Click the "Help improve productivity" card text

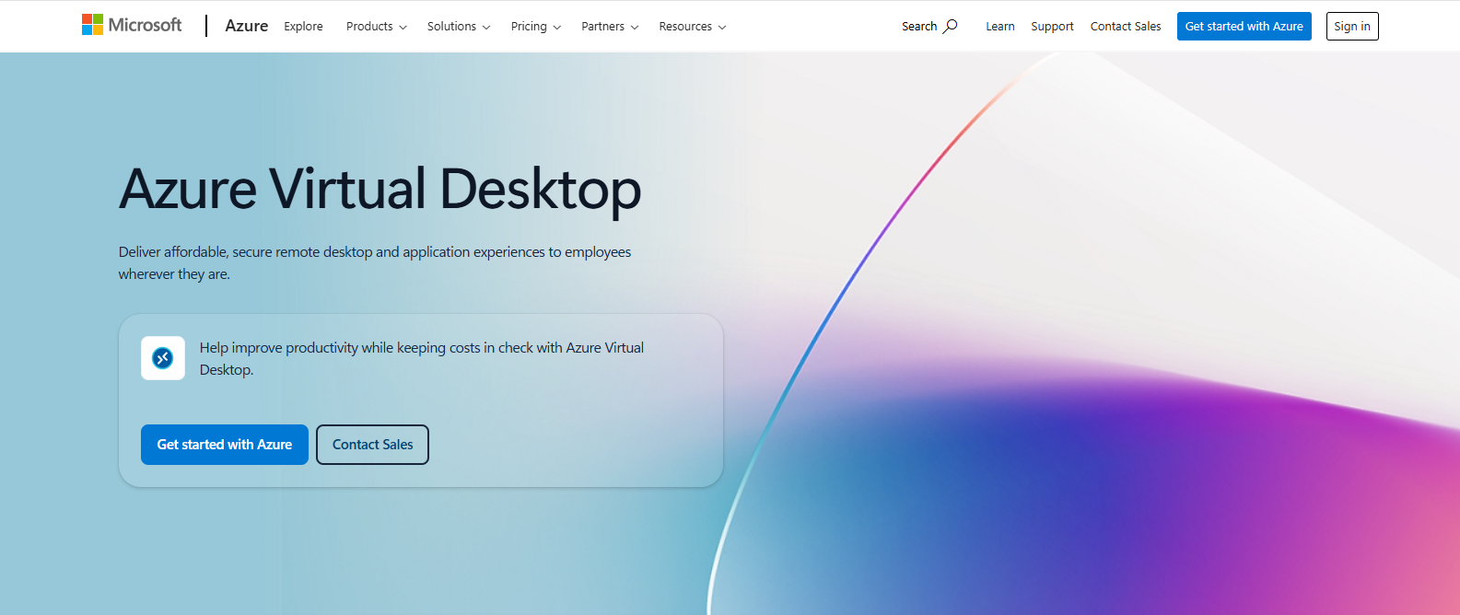(x=422, y=358)
